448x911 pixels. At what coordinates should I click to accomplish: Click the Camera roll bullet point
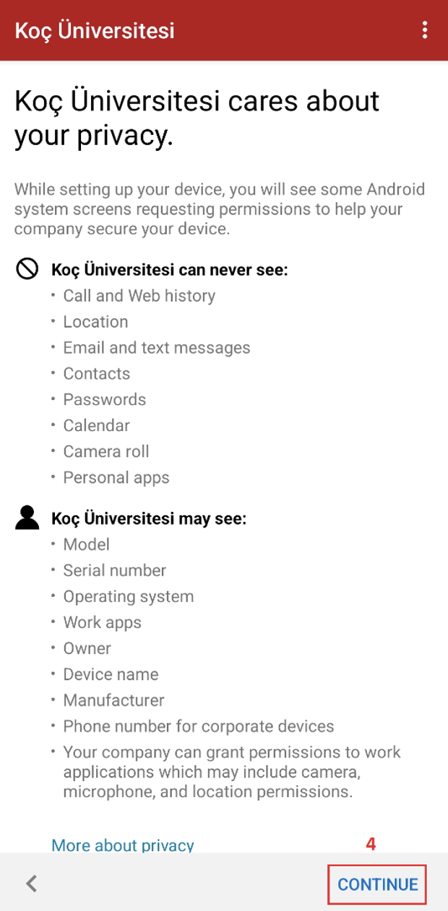[105, 451]
